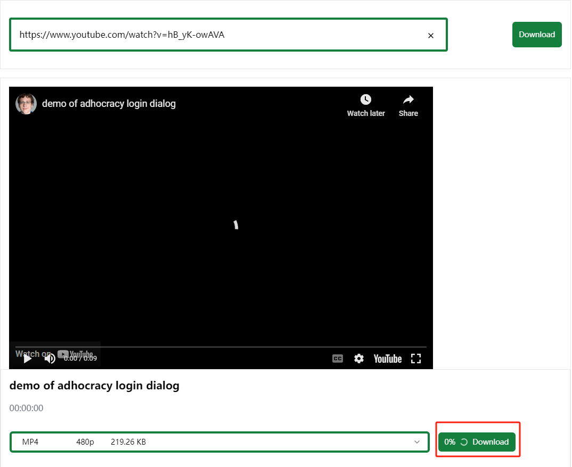Click the YouTube logo in control bar
Image resolution: width=572 pixels, height=467 pixels.
tap(387, 358)
